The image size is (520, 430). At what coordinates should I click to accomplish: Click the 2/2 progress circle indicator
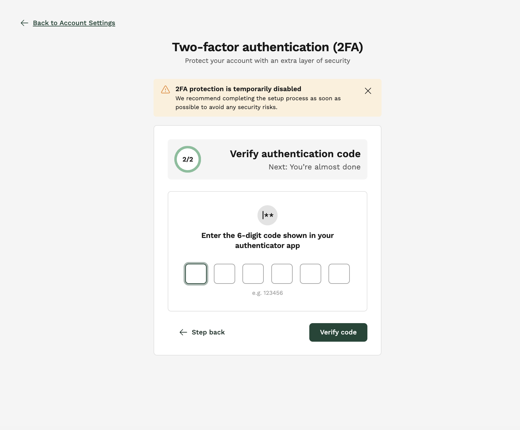pyautogui.click(x=188, y=159)
